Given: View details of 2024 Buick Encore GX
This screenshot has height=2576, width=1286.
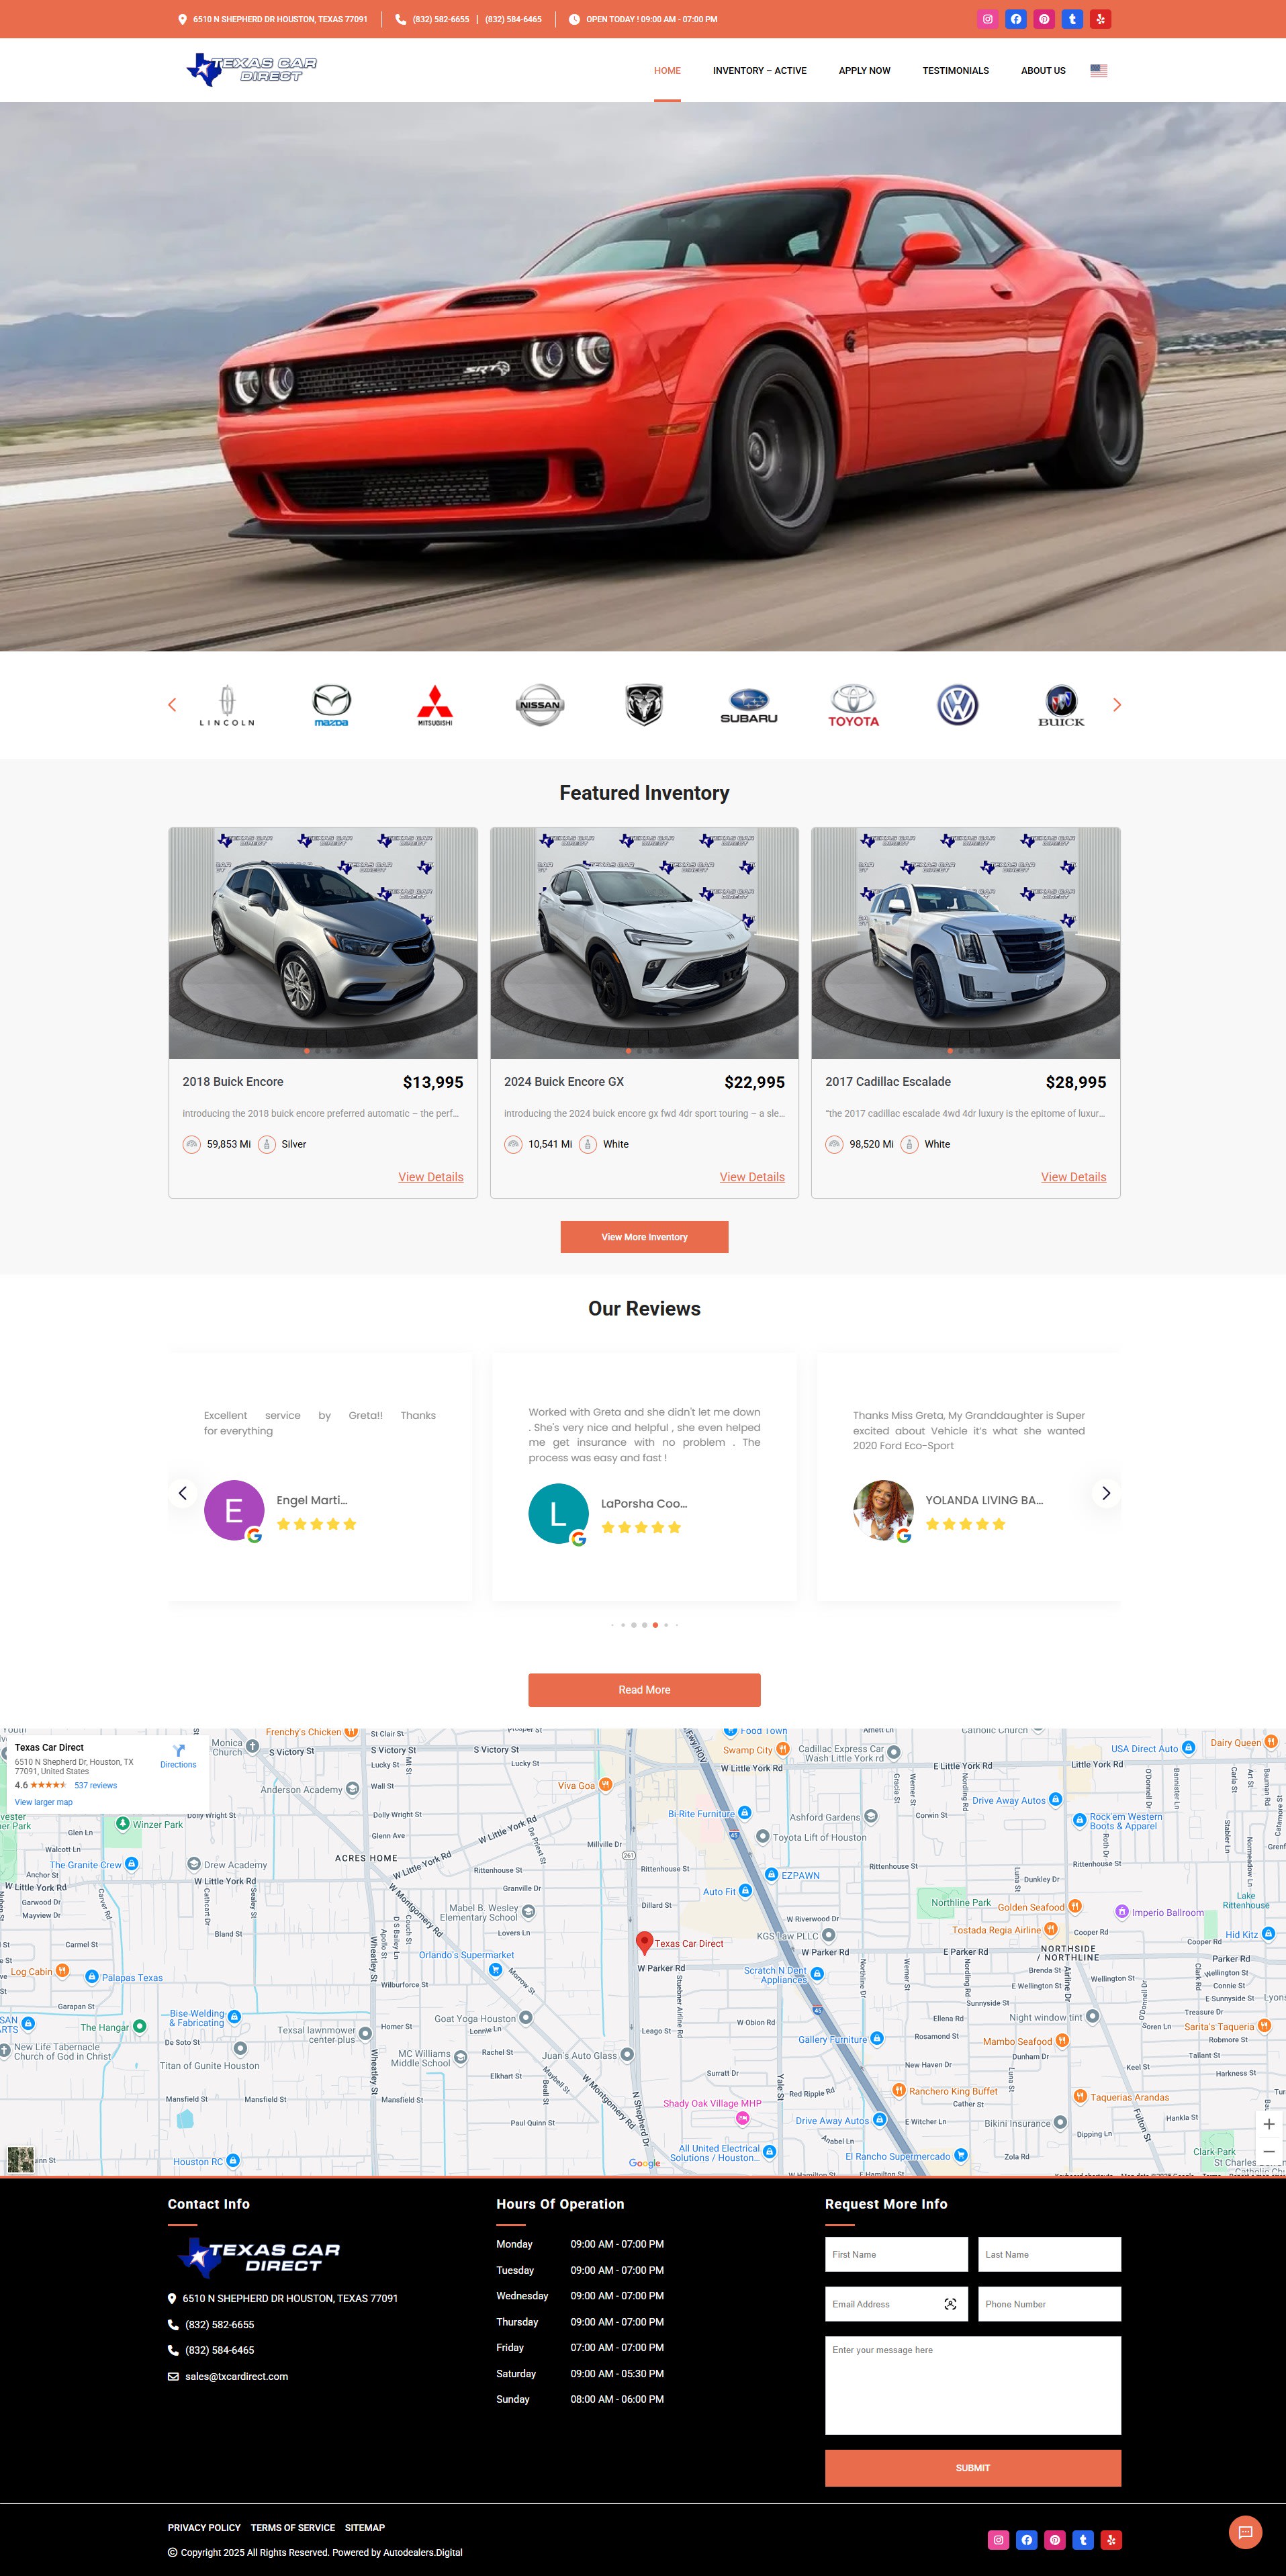Looking at the screenshot, I should coord(752,1177).
